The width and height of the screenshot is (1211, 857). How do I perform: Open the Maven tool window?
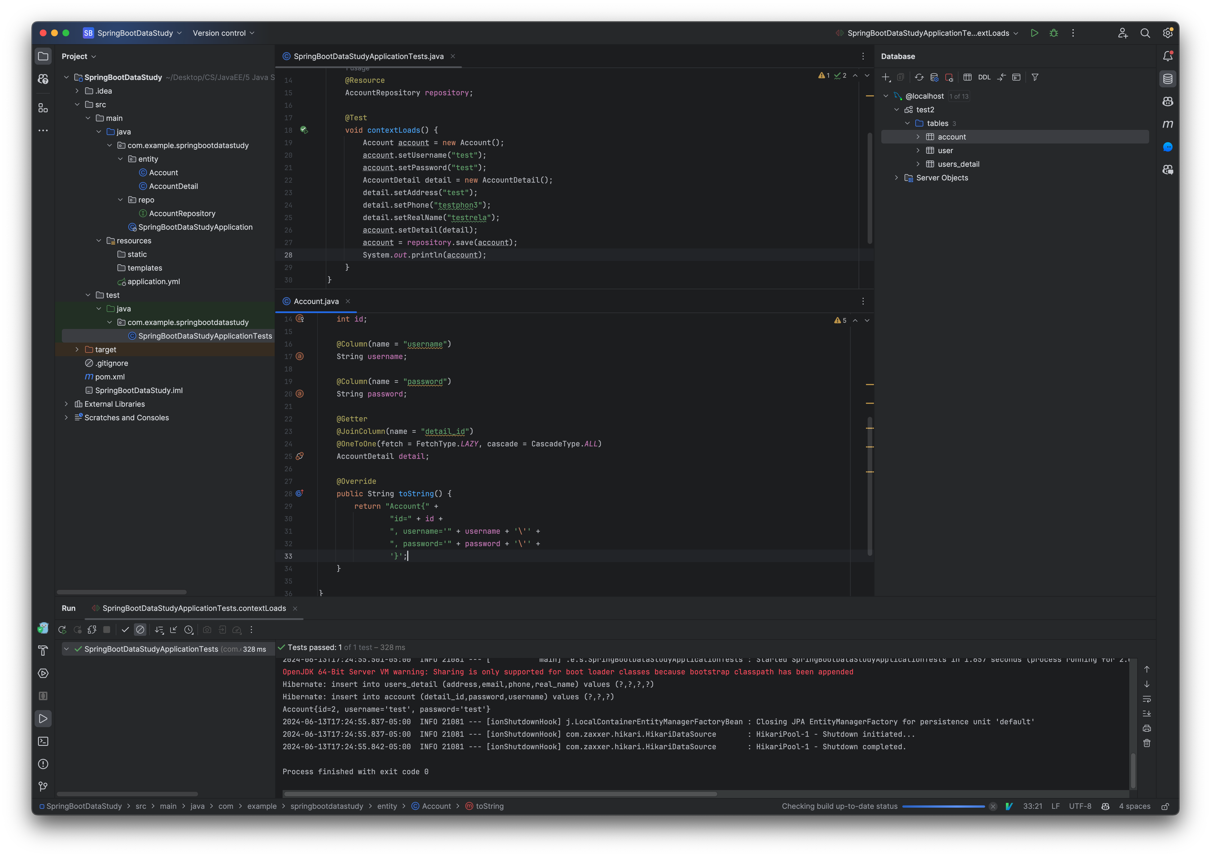click(1168, 124)
